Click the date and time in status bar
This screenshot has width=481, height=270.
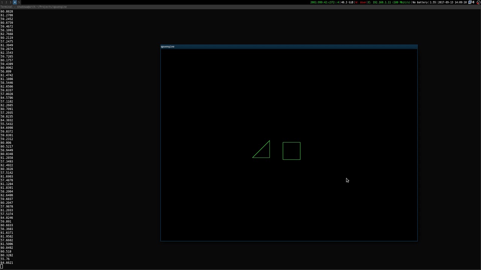(452, 2)
